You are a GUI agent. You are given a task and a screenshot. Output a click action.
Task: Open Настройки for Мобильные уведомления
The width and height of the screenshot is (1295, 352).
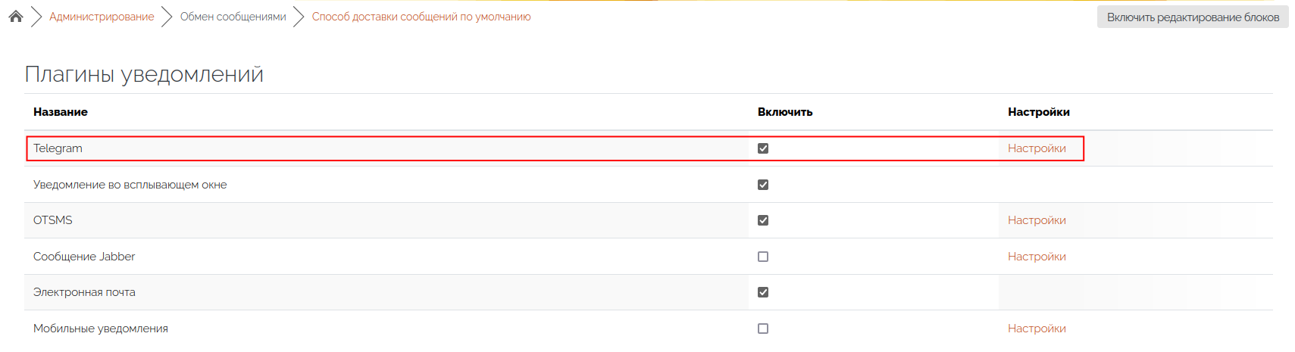tap(1036, 329)
